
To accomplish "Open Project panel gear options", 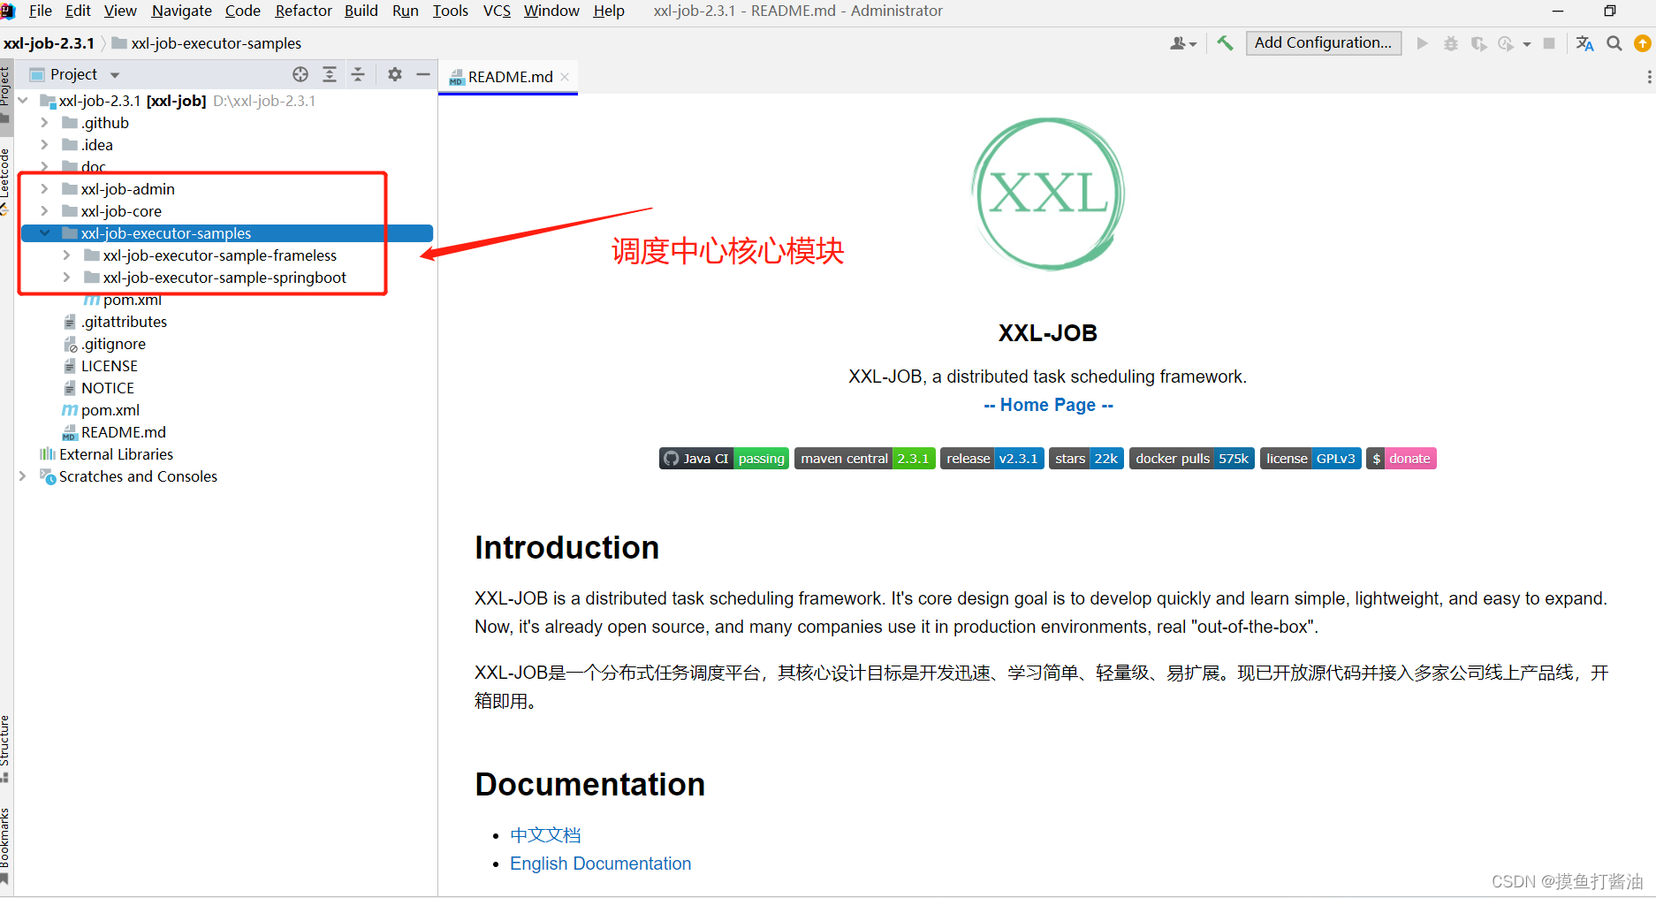I will (x=395, y=74).
